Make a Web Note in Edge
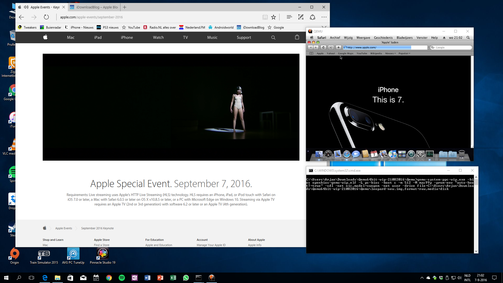503x283 pixels. click(x=301, y=17)
